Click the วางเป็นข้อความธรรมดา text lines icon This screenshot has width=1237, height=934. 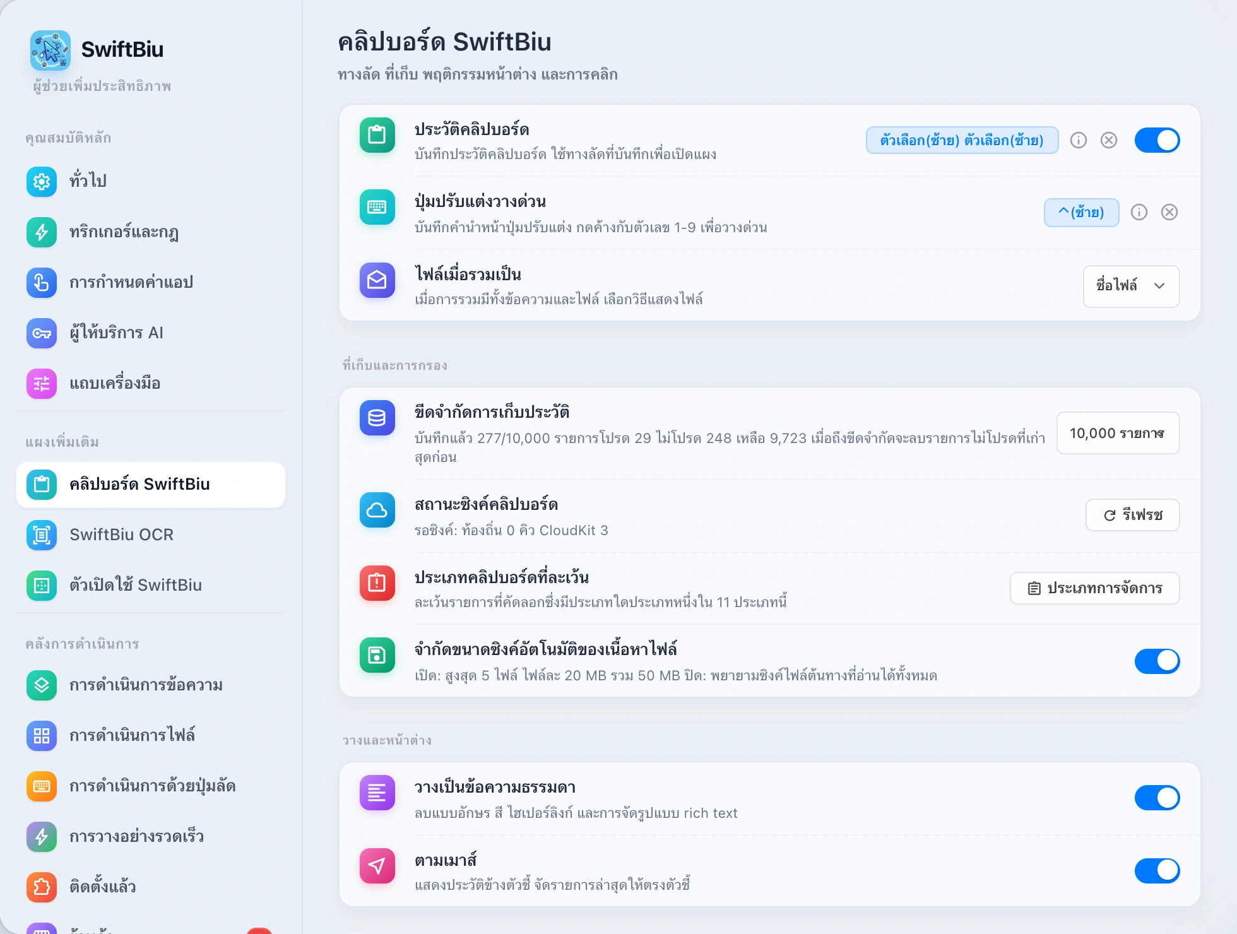[377, 793]
